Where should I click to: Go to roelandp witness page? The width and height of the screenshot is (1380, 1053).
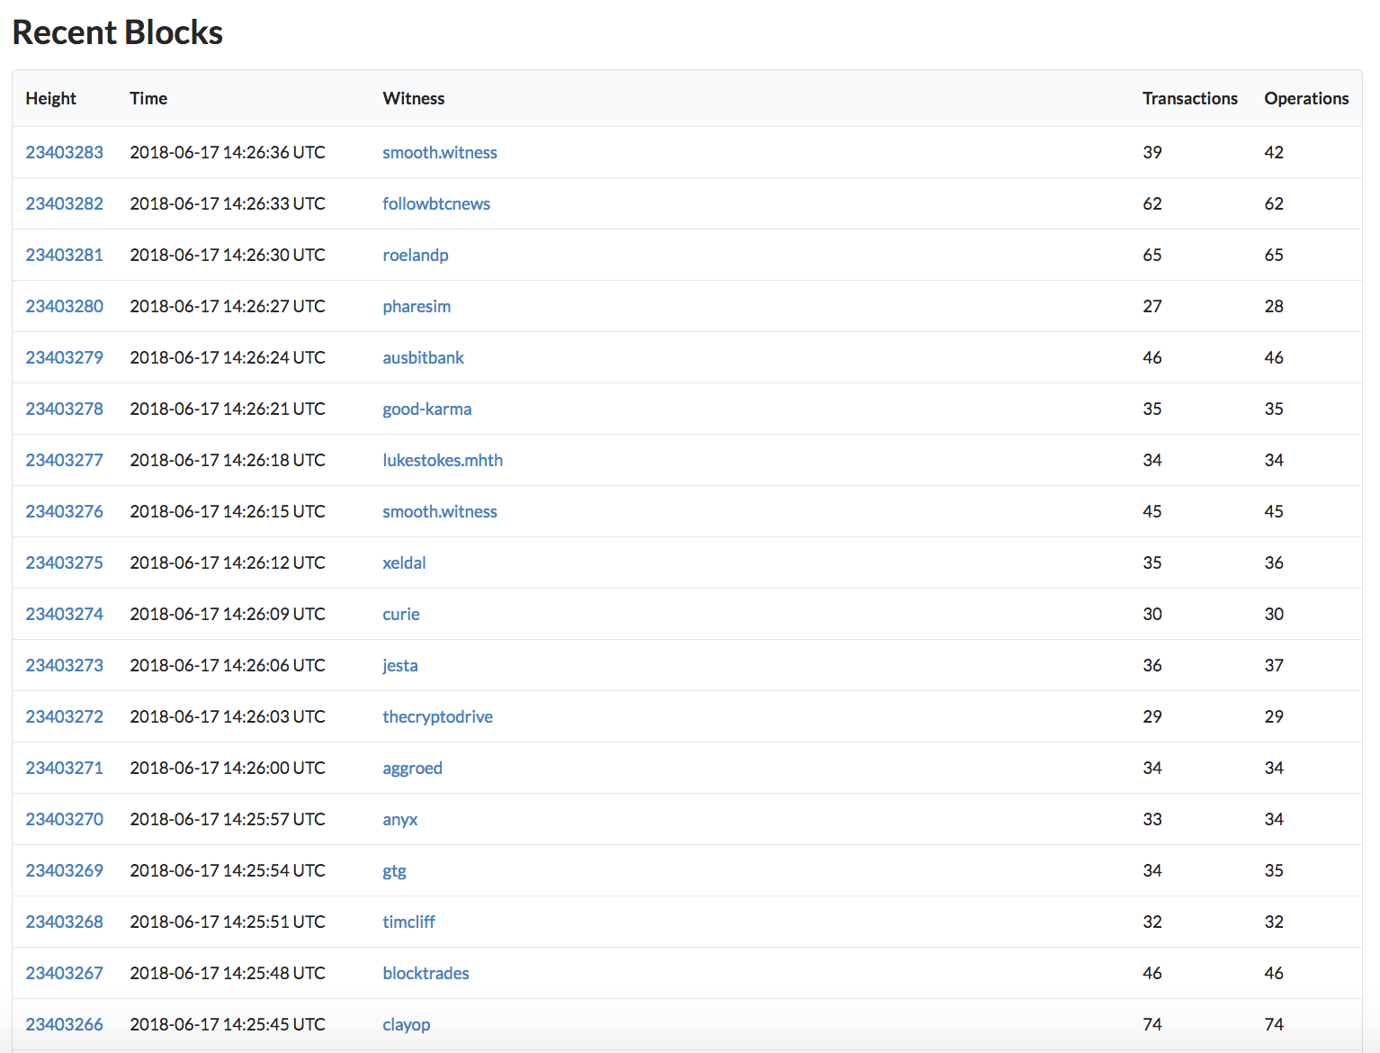click(x=416, y=255)
